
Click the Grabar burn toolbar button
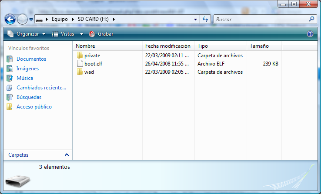coord(101,34)
